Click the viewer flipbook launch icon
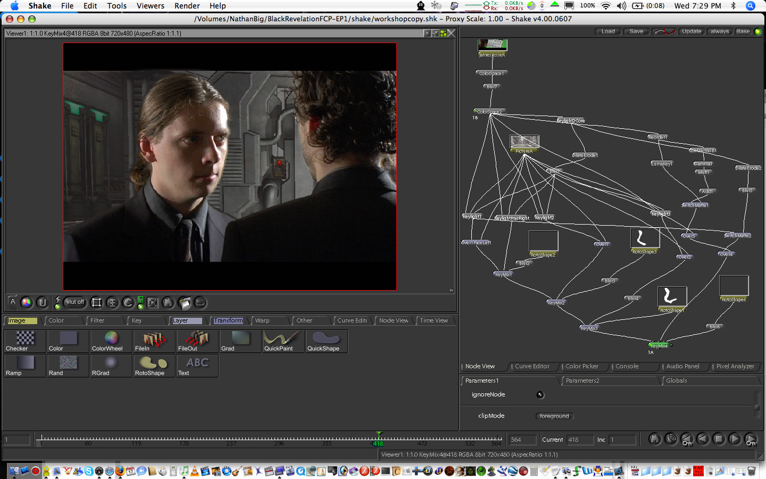 (x=185, y=302)
